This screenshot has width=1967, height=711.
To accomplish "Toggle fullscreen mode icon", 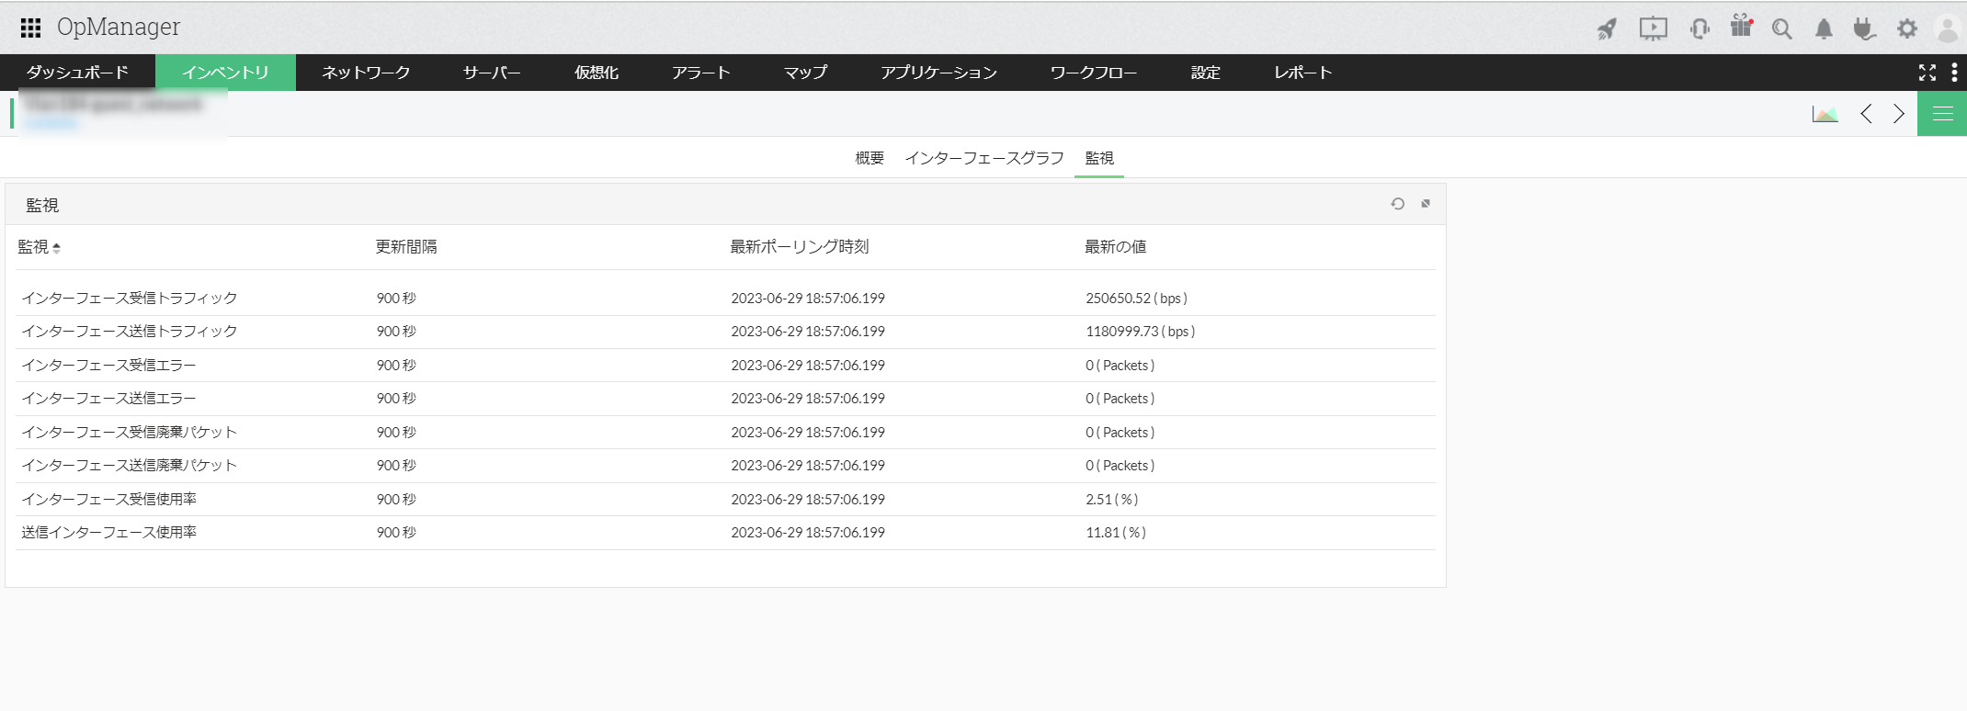I will [x=1927, y=73].
